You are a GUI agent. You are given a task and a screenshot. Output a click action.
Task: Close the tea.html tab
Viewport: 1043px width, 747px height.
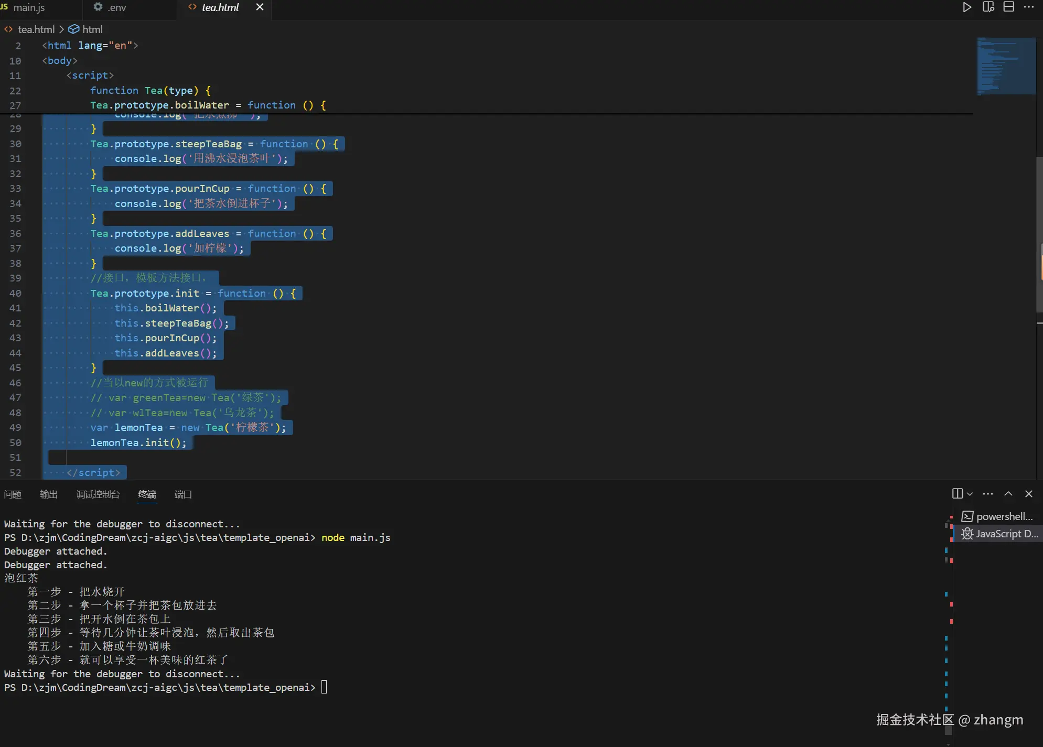coord(260,7)
